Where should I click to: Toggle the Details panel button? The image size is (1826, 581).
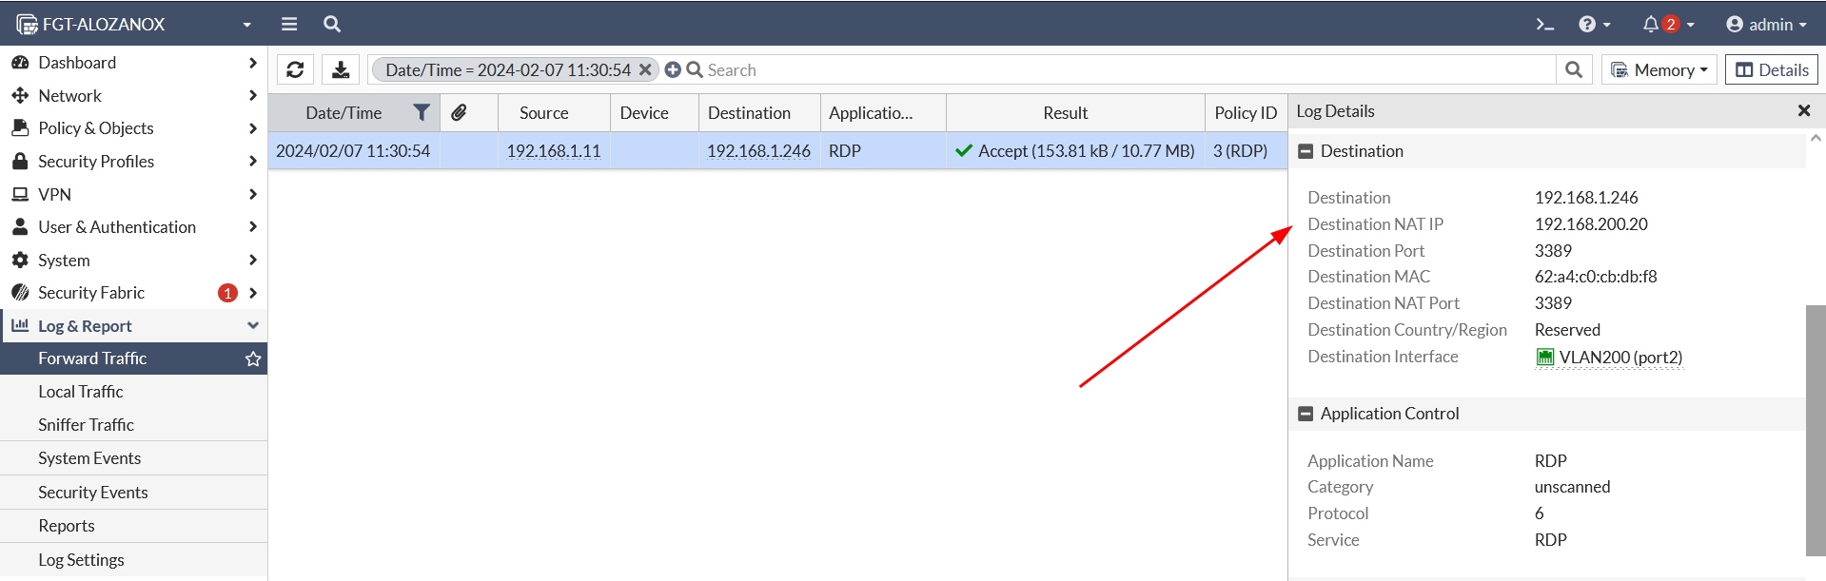(x=1771, y=69)
